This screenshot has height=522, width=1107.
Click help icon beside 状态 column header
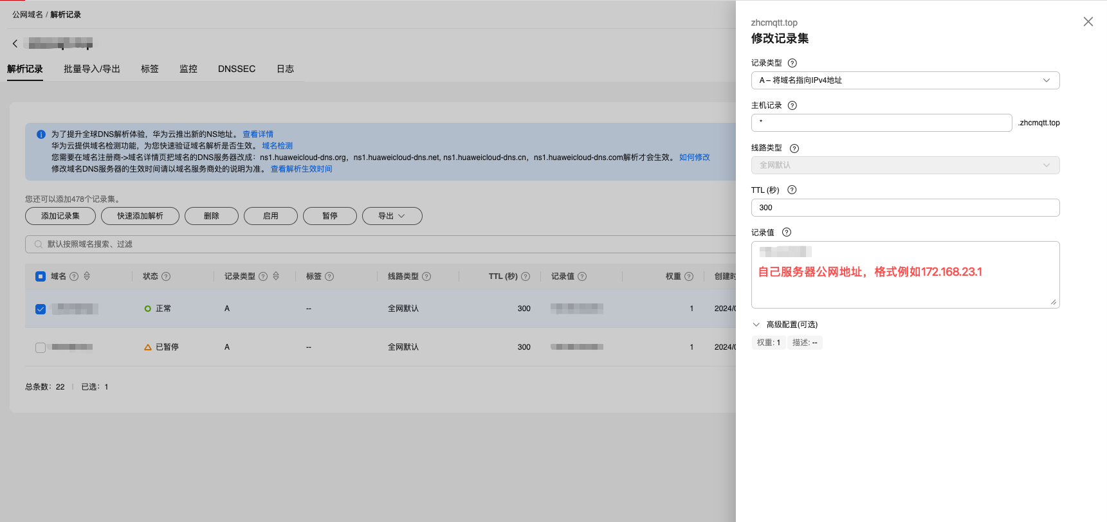(166, 276)
